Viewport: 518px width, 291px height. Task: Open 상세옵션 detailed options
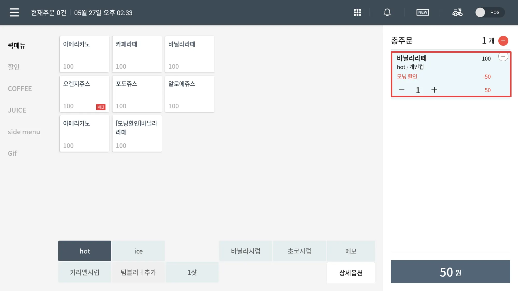[351, 272]
